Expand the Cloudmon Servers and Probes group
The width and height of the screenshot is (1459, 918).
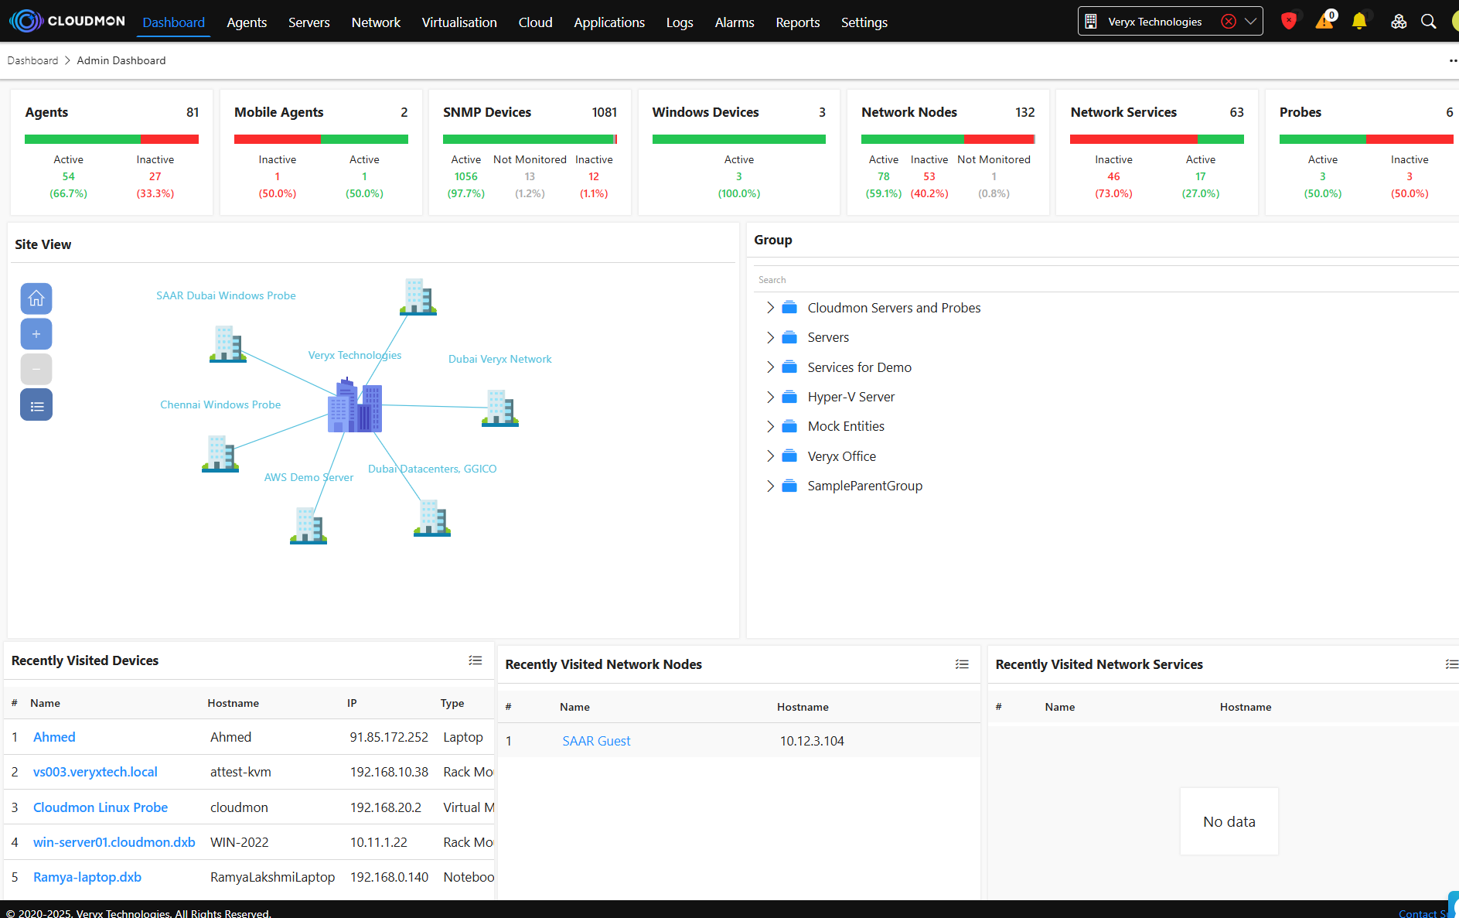point(770,308)
